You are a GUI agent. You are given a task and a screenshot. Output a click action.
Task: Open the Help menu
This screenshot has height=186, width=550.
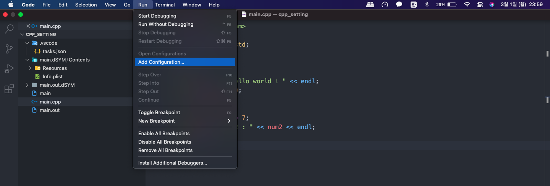214,5
